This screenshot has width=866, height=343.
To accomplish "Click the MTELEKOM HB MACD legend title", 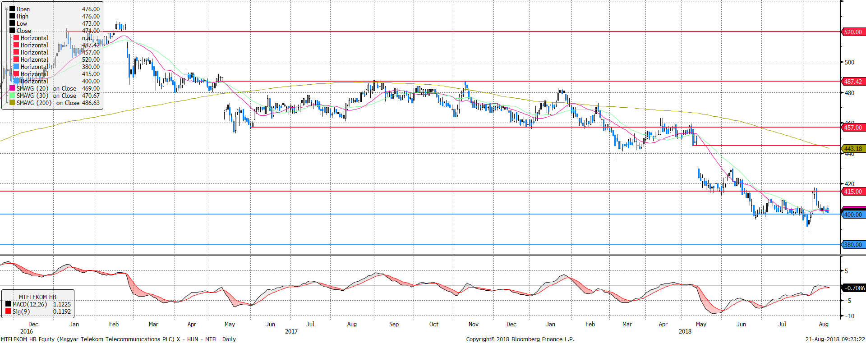I will tap(37, 297).
